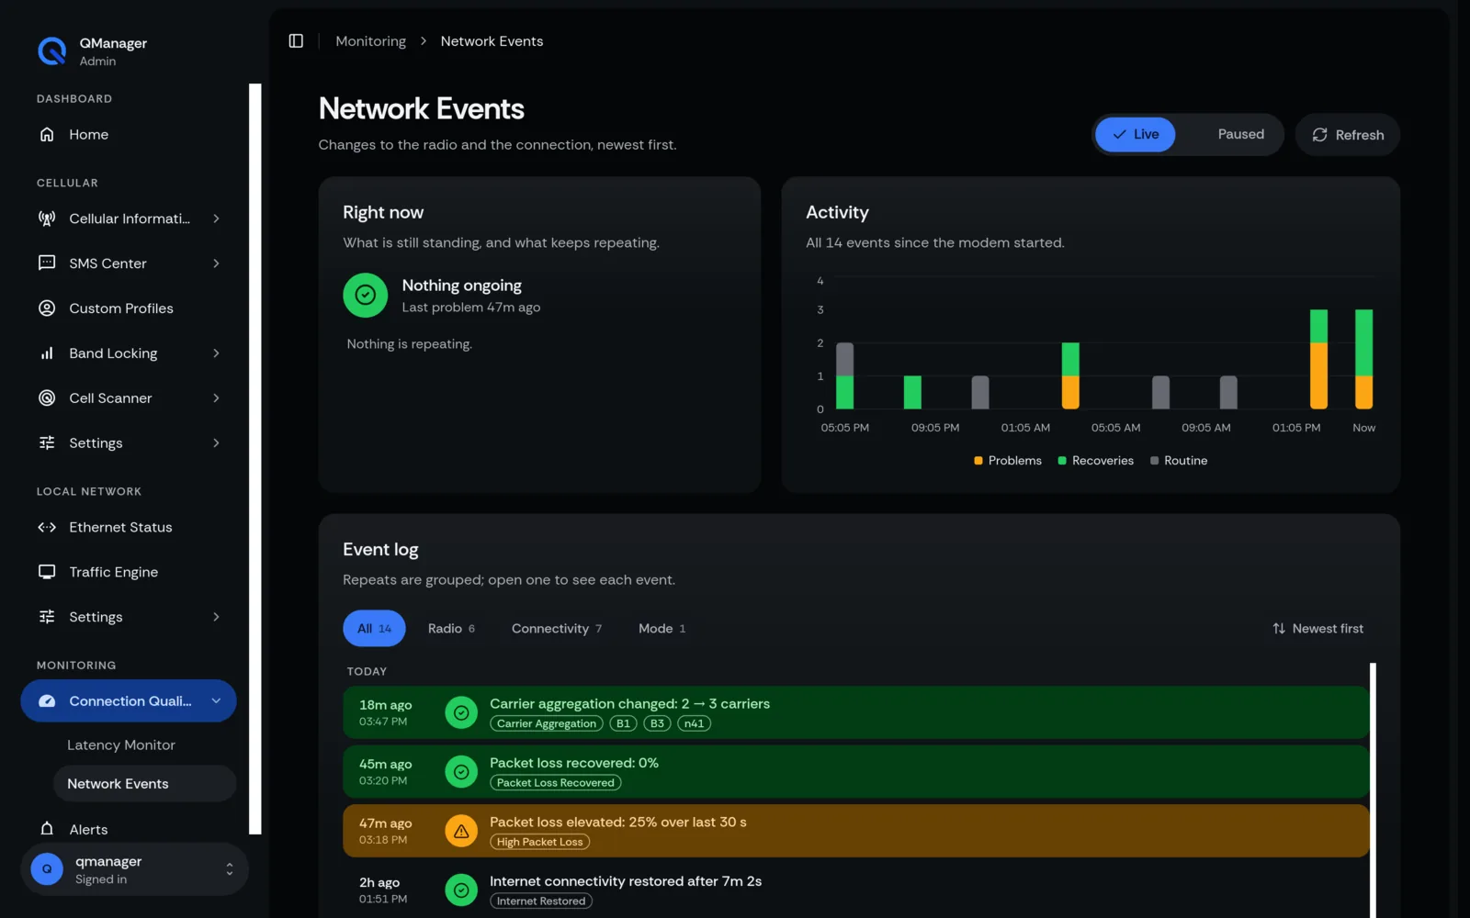The image size is (1470, 918).
Task: Click the Cellular Information antenna icon
Action: (47, 218)
